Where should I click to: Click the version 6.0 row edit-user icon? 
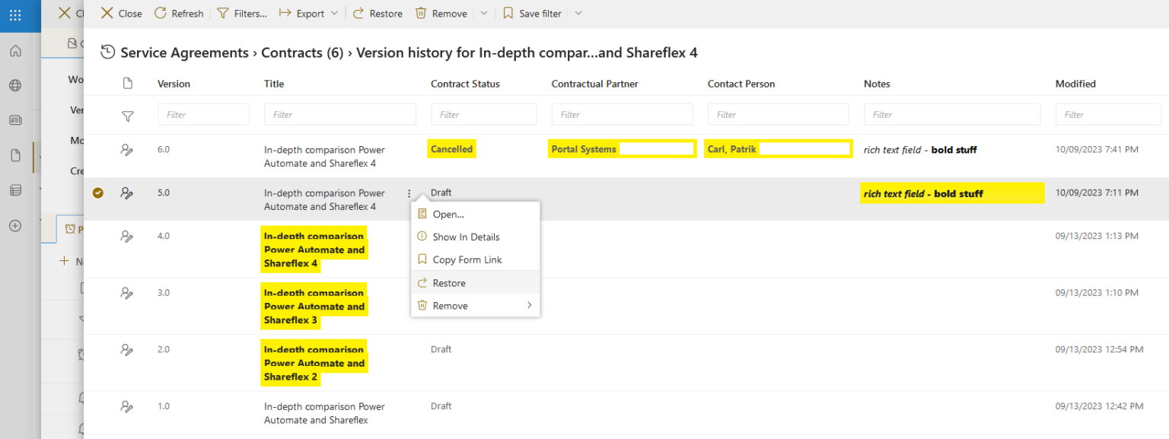tap(127, 150)
